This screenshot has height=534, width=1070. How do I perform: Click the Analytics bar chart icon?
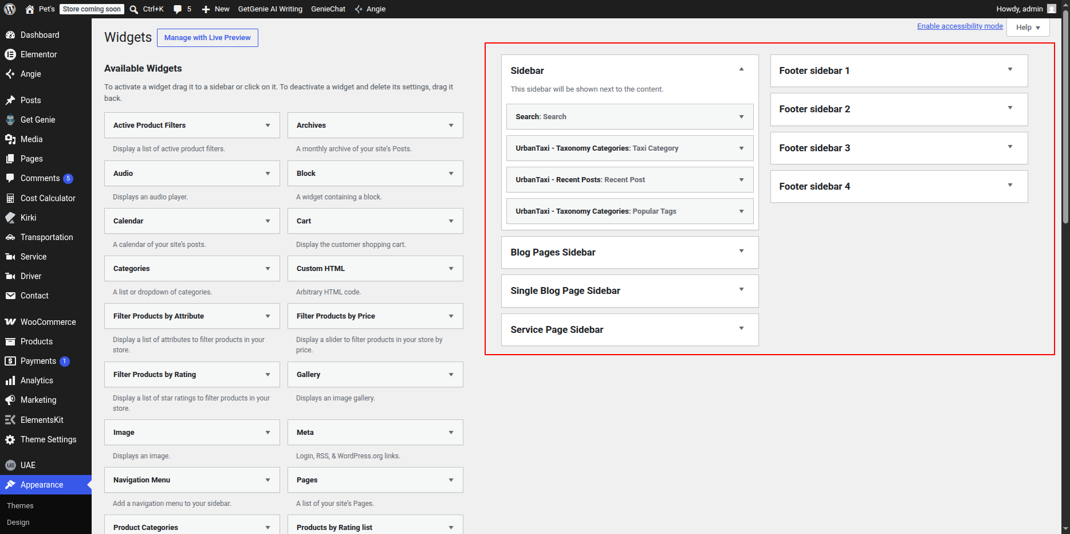tap(10, 380)
